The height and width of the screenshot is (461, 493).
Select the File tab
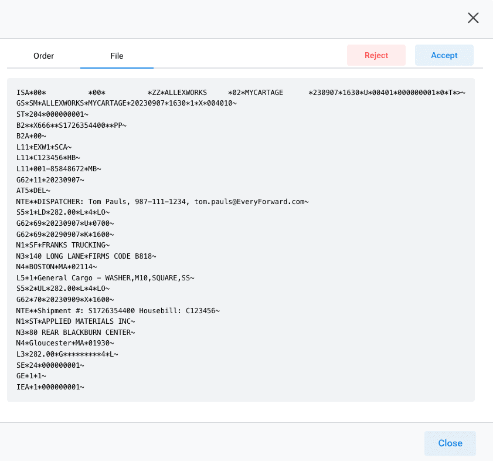(x=117, y=56)
